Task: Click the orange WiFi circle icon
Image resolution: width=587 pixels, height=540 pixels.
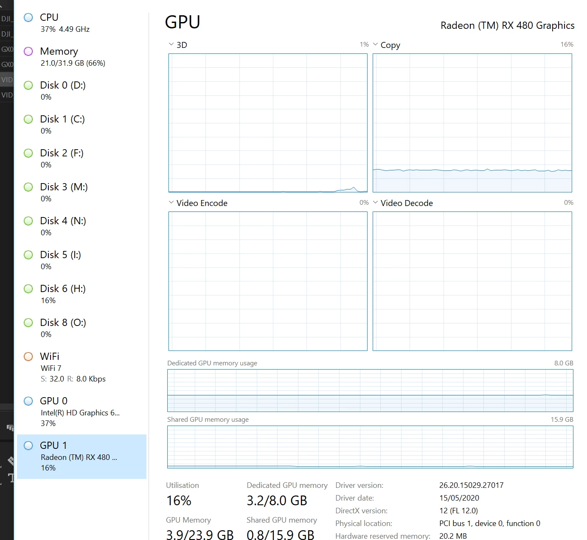Action: click(28, 356)
